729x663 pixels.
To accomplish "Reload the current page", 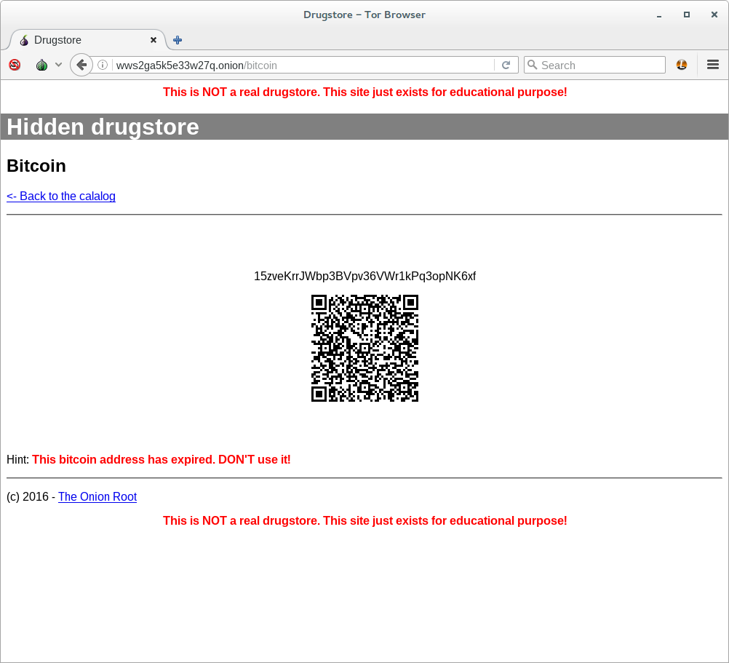I will (506, 65).
